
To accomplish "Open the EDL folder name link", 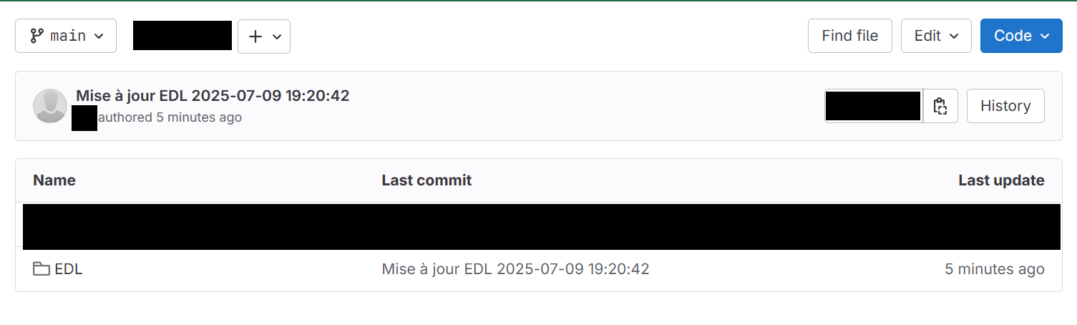I will 69,269.
